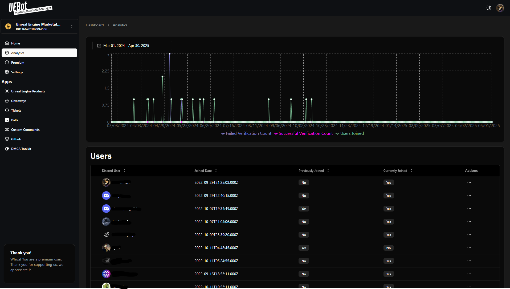Click the Custom Commands command icon

coord(7,129)
